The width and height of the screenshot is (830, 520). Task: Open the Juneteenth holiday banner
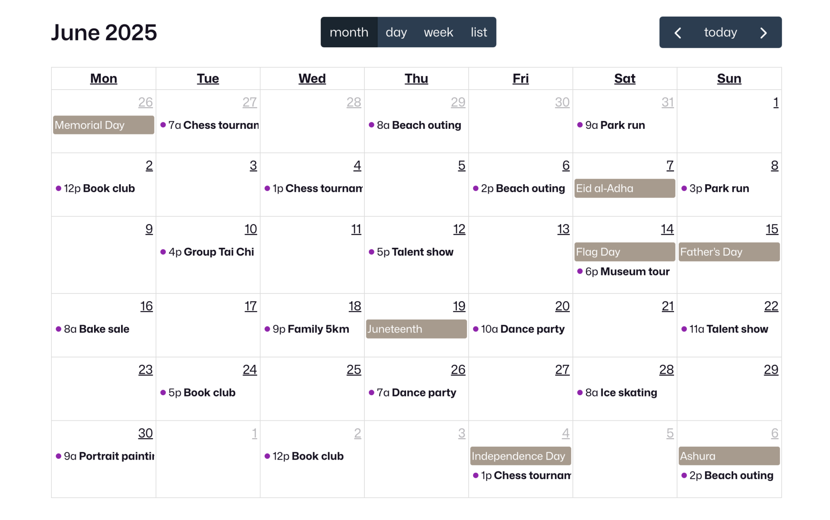416,329
